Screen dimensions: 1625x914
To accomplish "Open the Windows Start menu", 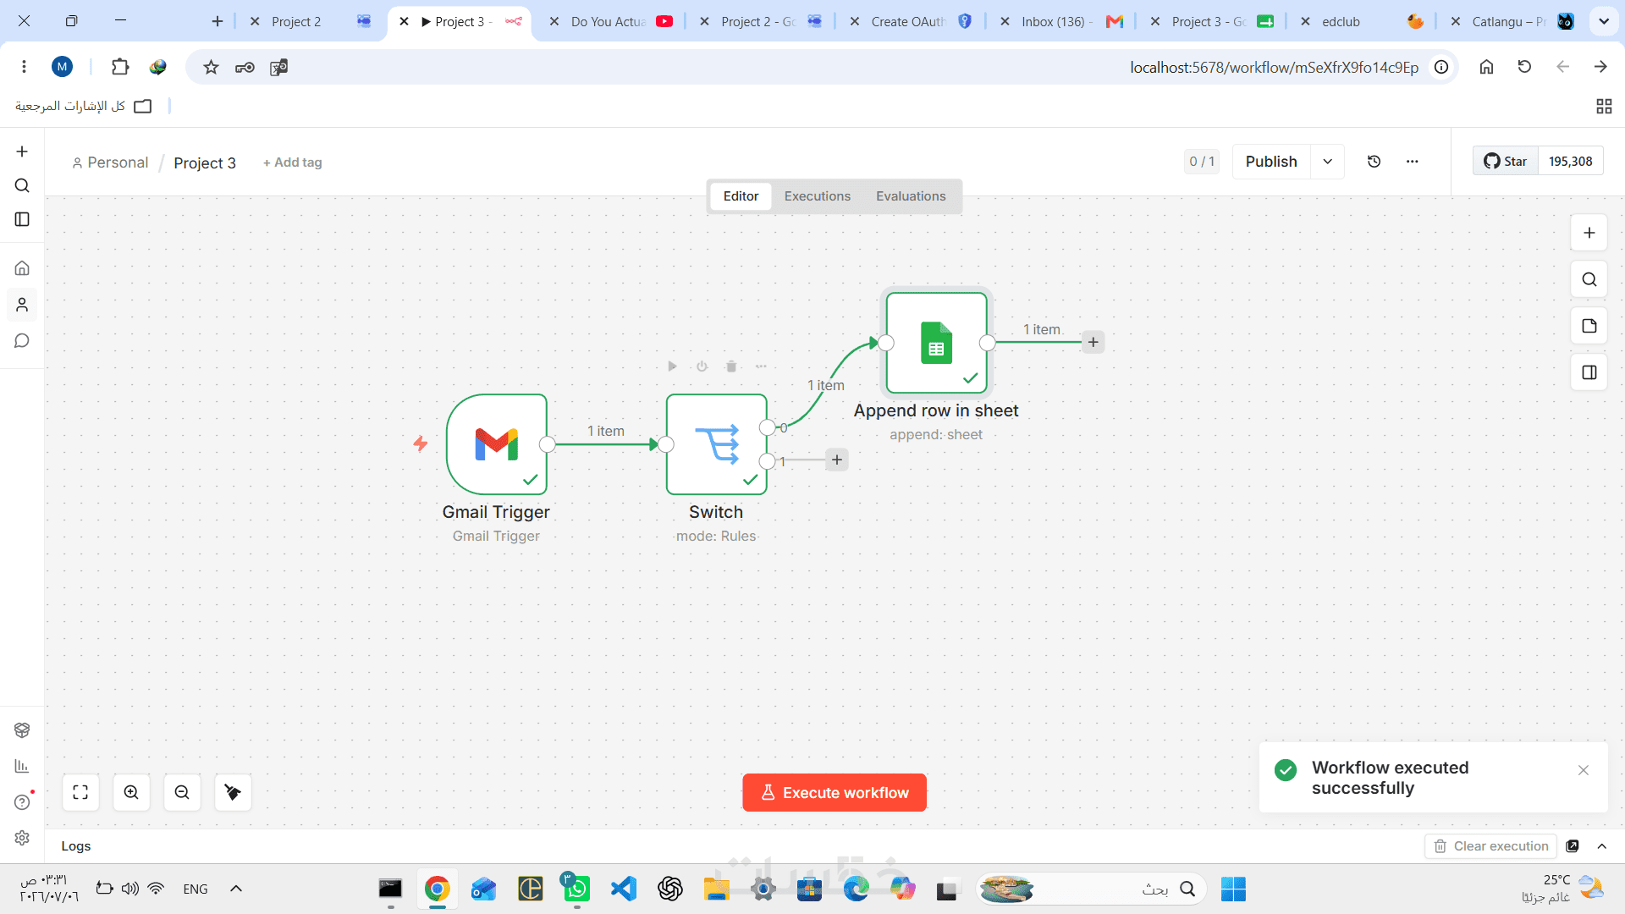I will 1233,889.
